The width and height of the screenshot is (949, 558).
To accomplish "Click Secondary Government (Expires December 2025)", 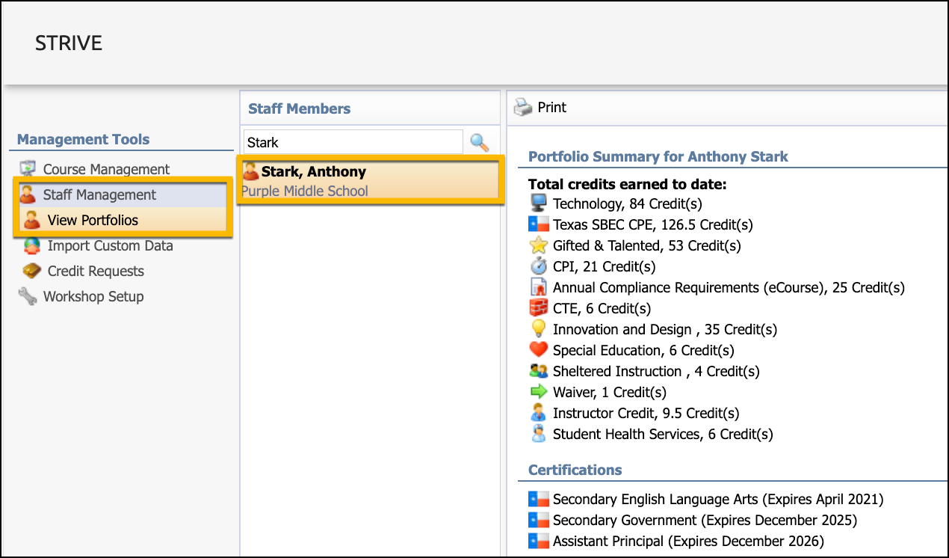I will coord(705,520).
